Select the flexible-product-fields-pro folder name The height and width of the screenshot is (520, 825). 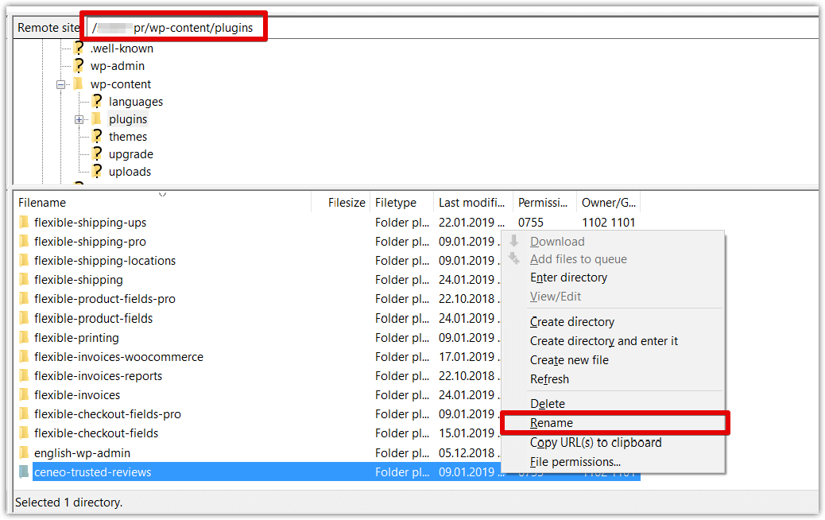point(105,299)
